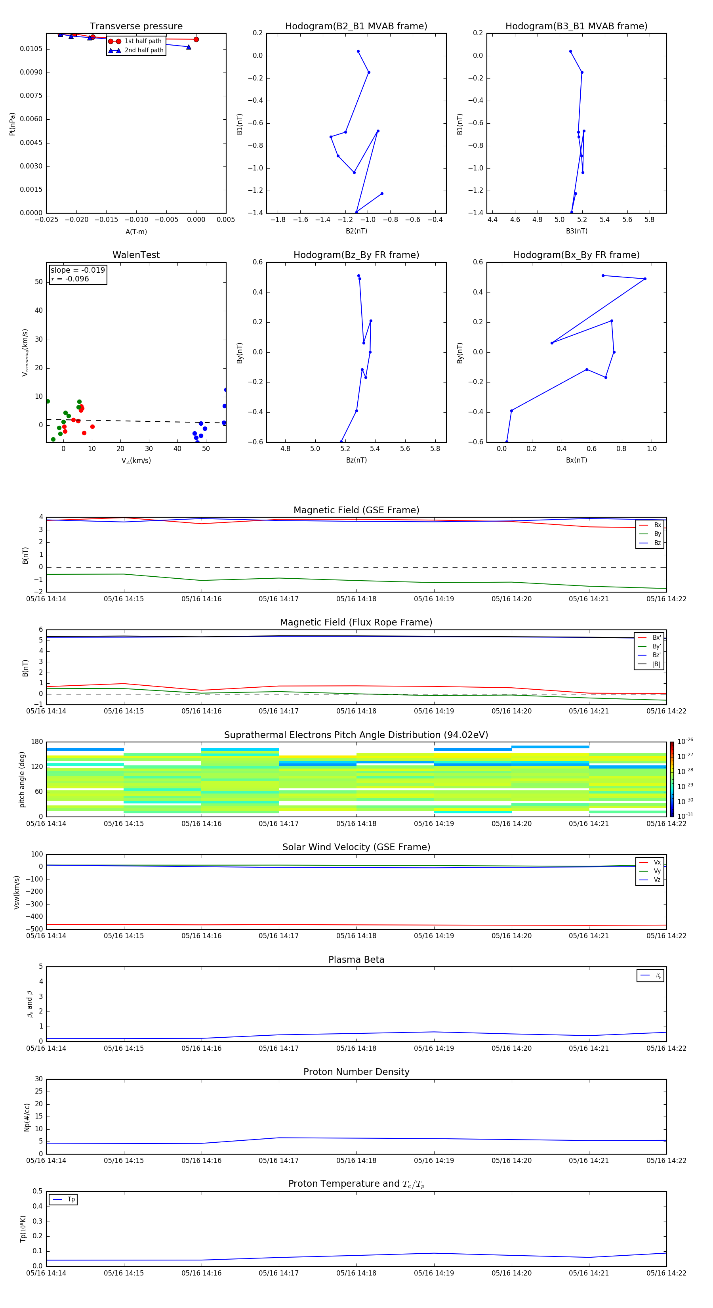Click the 'Proton Temperature and Te/Tp' title
This screenshot has width=713, height=1308.
click(356, 1184)
